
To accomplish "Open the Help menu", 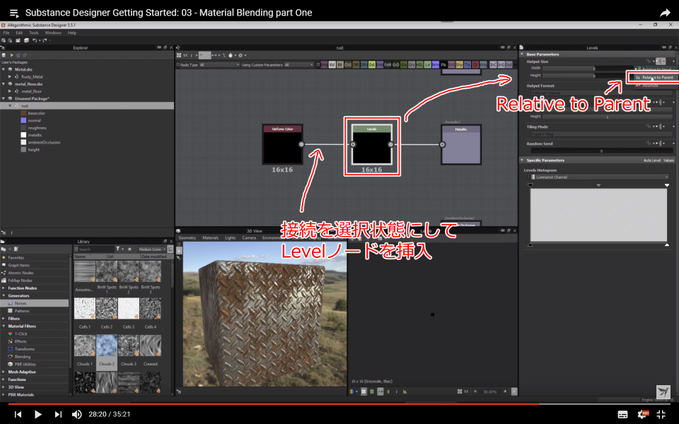I will click(72, 33).
